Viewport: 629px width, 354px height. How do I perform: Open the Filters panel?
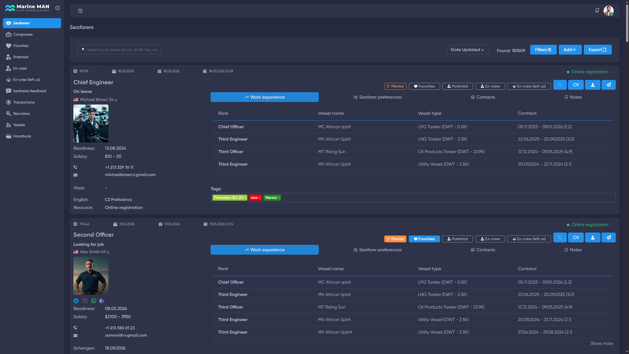(543, 50)
